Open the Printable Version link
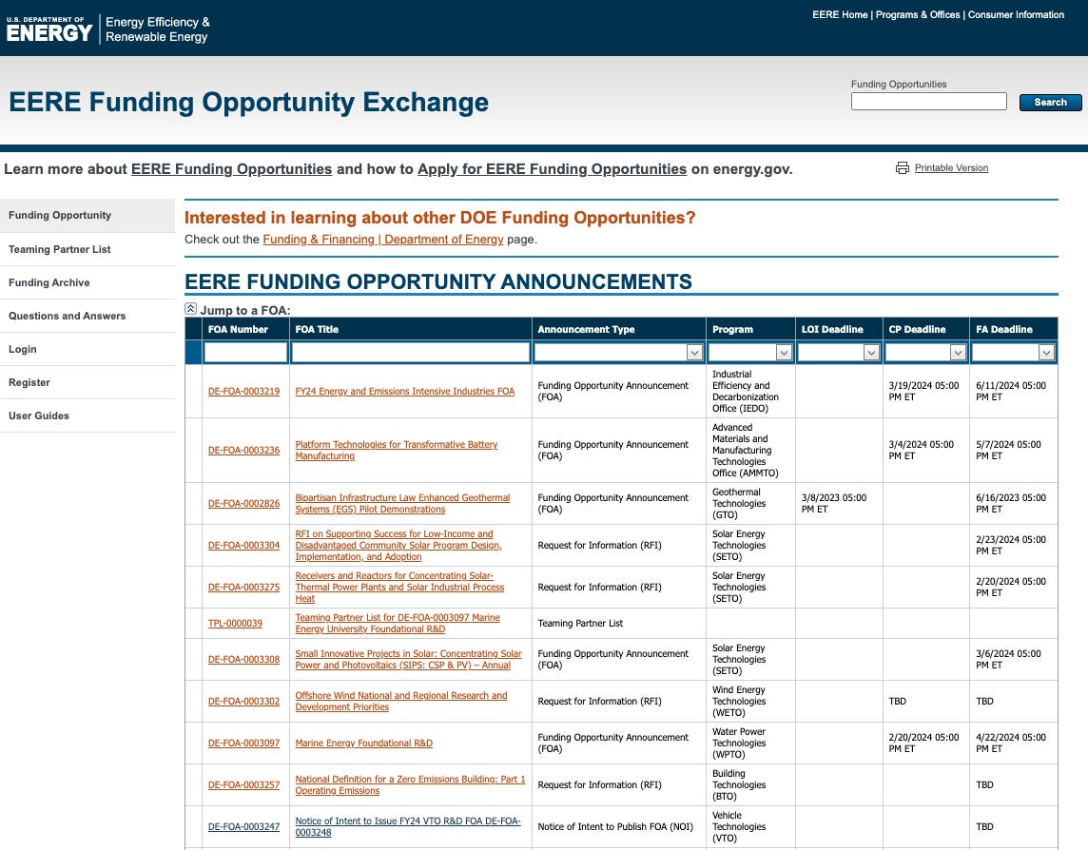 [x=951, y=168]
